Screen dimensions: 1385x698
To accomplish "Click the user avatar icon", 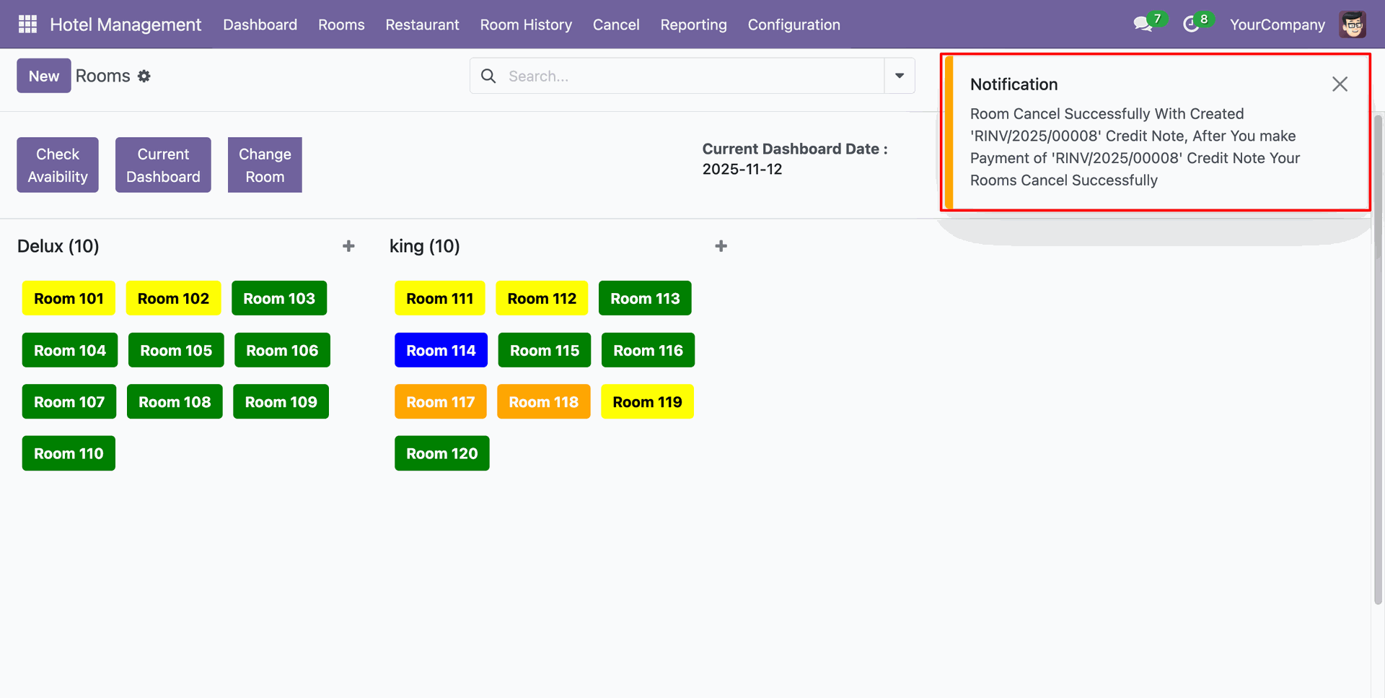I will point(1353,25).
